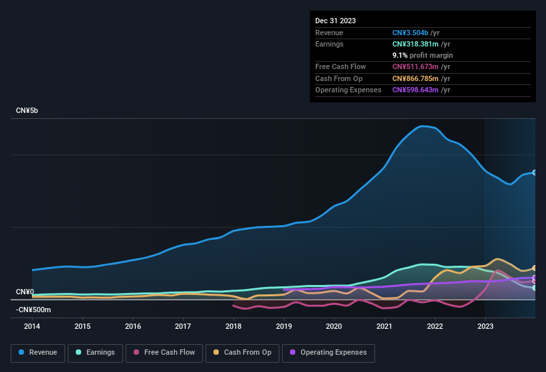Click the blue Revenue legend dot
Viewport: 546px width, 372px height.
21,352
